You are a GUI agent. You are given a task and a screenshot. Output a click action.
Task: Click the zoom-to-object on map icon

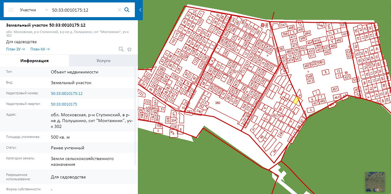121,49
